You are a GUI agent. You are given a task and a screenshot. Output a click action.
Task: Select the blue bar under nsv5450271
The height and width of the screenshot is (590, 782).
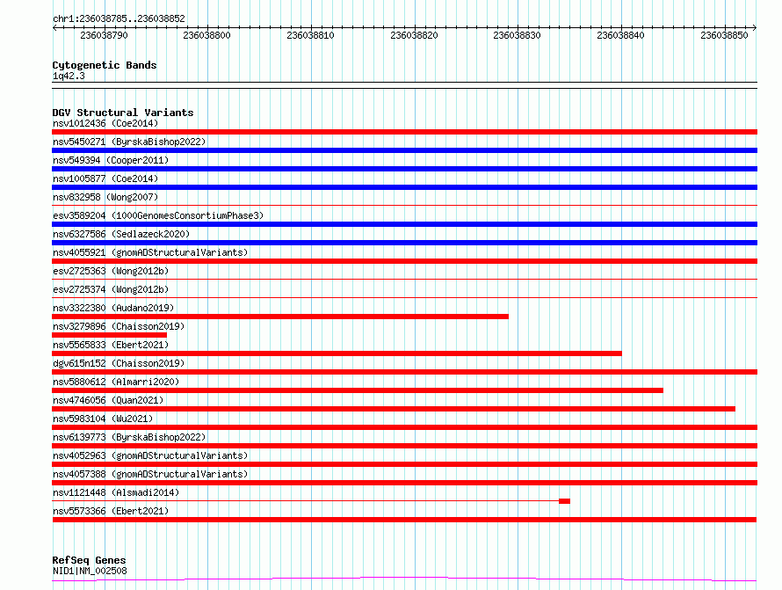tap(404, 150)
